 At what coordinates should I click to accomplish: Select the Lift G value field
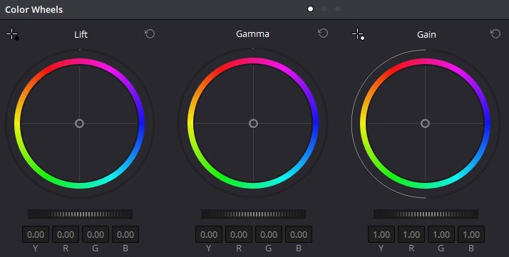[96, 234]
